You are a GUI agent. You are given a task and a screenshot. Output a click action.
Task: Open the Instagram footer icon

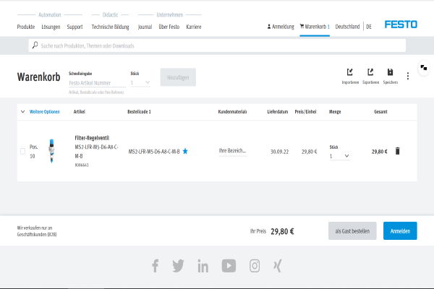point(255,266)
